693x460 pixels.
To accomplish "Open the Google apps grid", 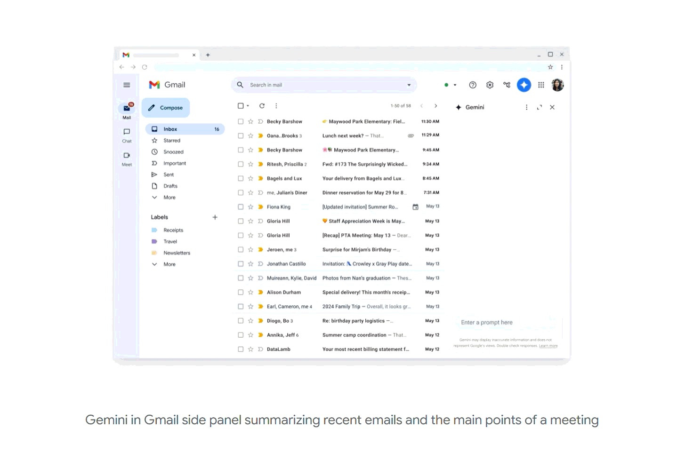I will tap(541, 85).
